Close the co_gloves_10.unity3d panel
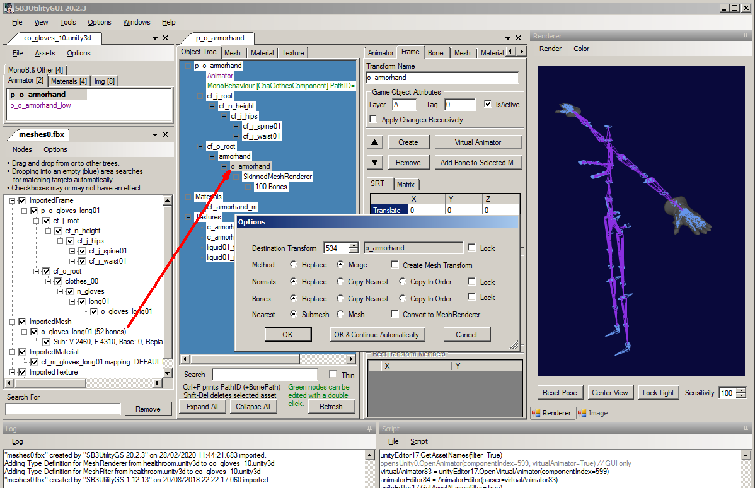Screen dimensions: 755x488 click(165, 38)
